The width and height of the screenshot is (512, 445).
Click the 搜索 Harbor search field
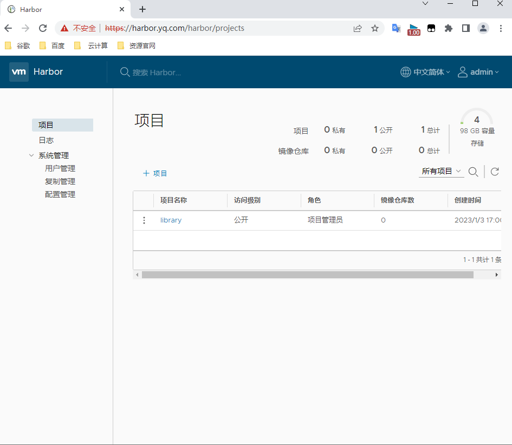tap(157, 73)
